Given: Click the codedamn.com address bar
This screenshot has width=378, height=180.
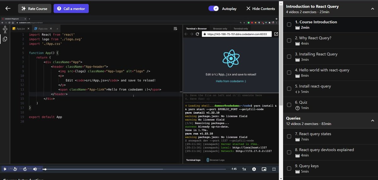Looking at the screenshot, I should pyautogui.click(x=126, y=23).
